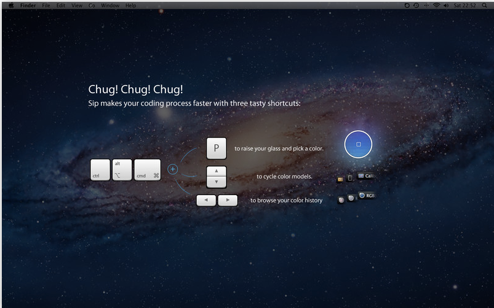Click 'to cycle color models.' text

(x=284, y=176)
